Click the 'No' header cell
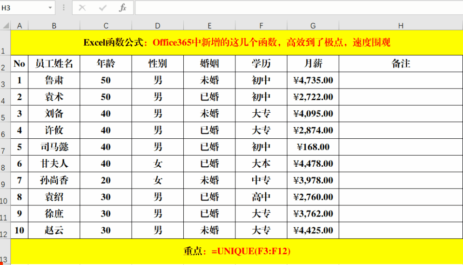463x265 pixels. pos(20,63)
